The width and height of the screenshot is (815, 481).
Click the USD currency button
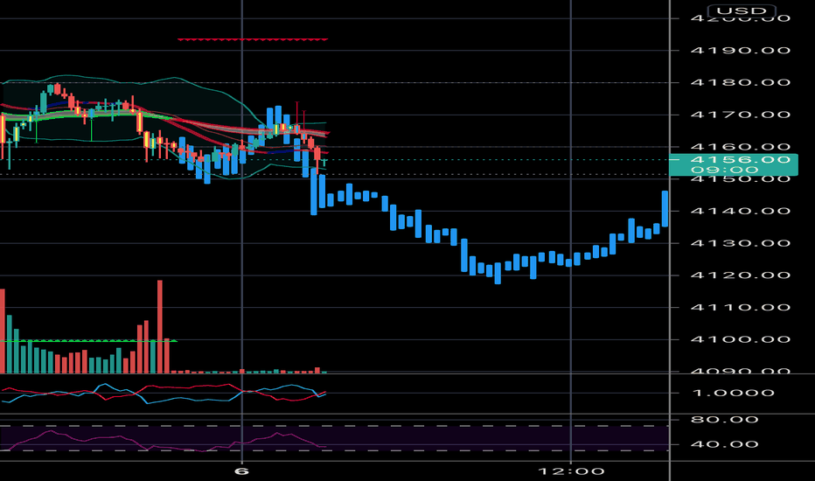click(x=742, y=10)
